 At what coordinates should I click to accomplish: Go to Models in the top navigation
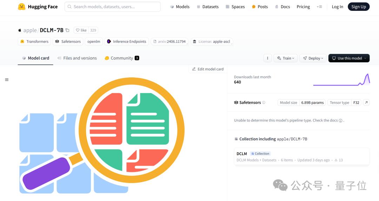click(x=180, y=7)
